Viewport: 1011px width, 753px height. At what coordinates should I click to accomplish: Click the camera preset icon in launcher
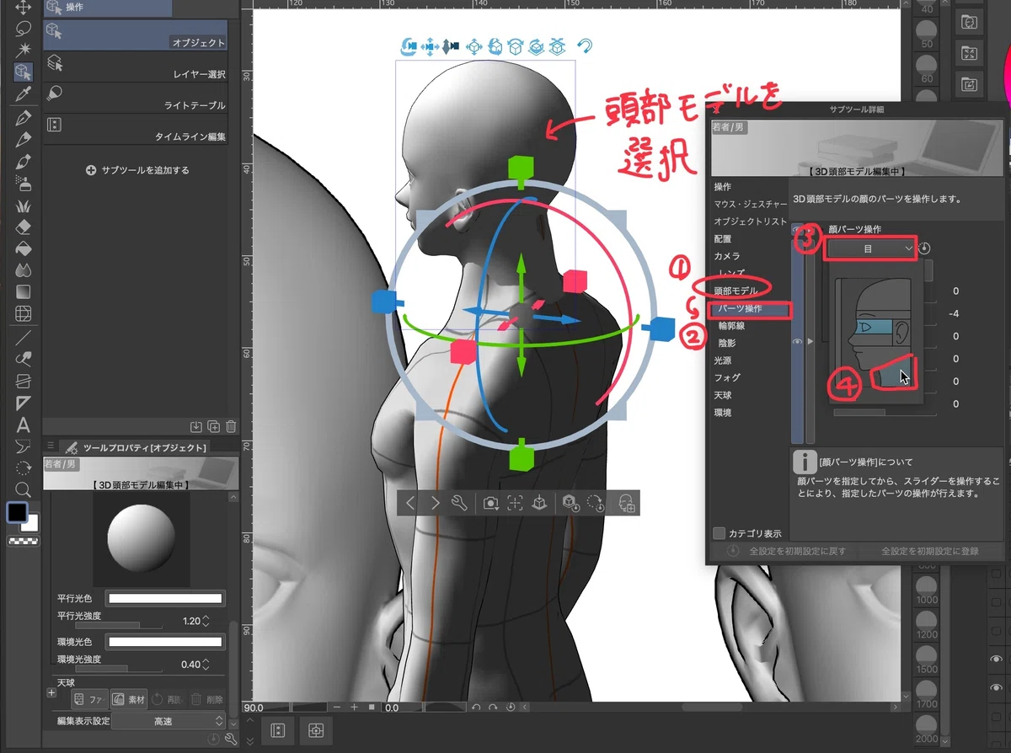pyautogui.click(x=489, y=503)
